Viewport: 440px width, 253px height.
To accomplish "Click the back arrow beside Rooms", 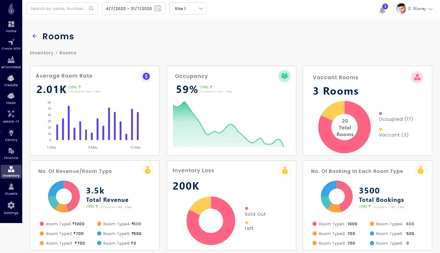I will (x=35, y=36).
